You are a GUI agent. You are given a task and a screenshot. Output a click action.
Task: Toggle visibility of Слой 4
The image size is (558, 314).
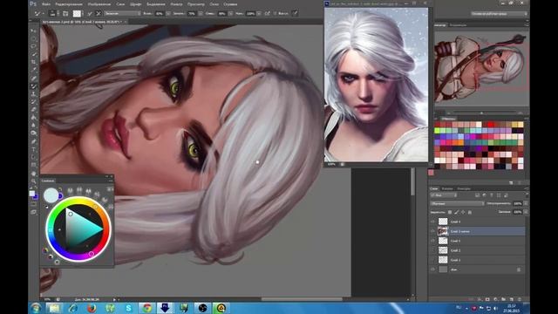432,222
